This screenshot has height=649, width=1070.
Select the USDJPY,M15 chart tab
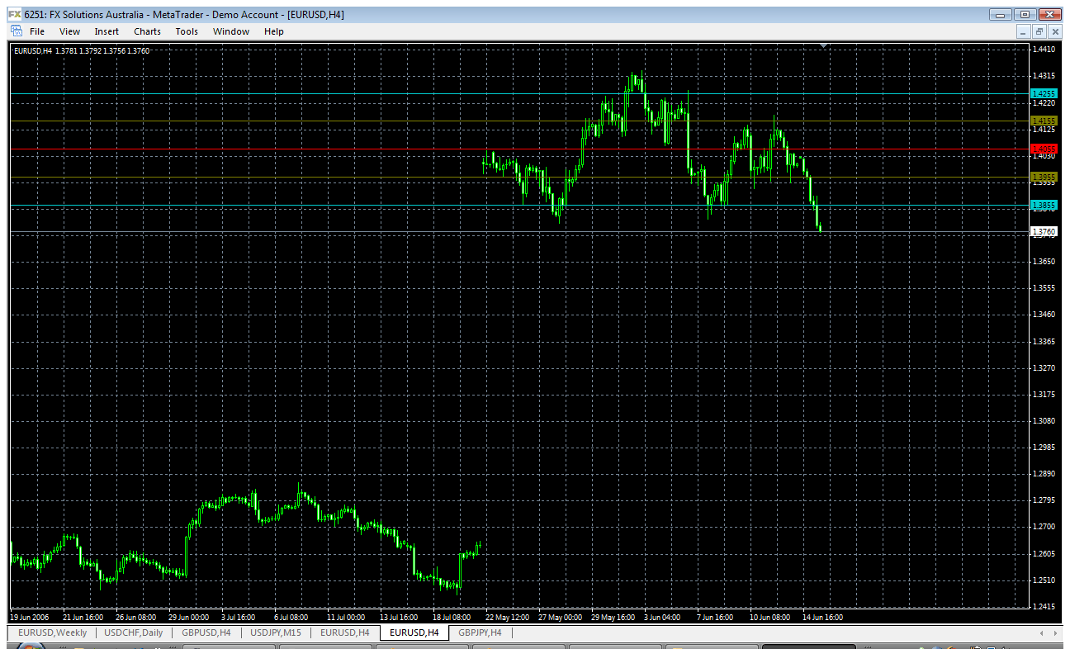(x=275, y=632)
